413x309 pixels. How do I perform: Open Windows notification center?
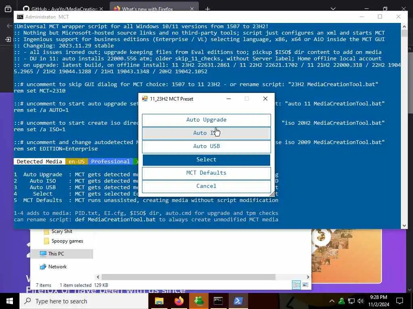point(400,301)
